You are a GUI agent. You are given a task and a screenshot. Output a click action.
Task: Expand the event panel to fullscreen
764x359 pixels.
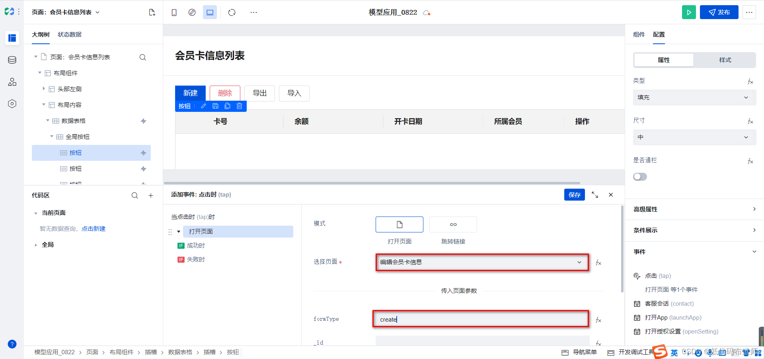[595, 195]
